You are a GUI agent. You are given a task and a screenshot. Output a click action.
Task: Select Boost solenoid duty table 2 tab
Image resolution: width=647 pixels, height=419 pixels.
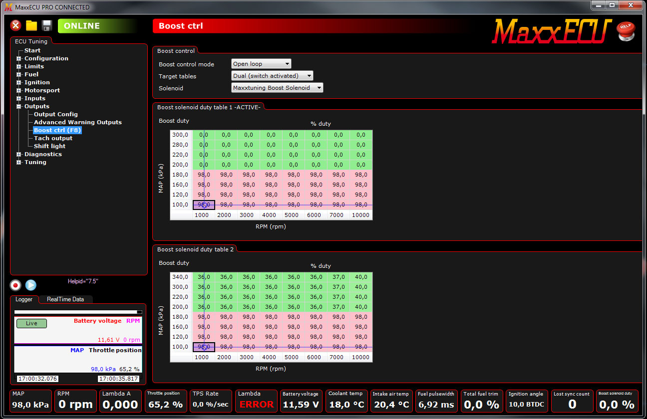pyautogui.click(x=195, y=249)
